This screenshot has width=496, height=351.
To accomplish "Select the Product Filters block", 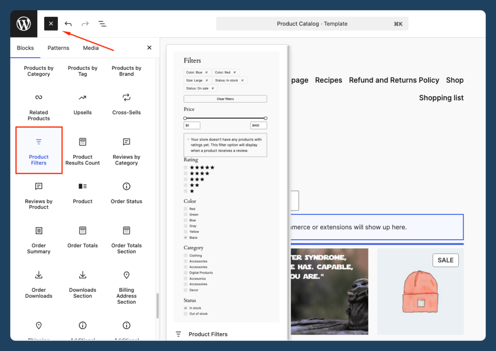I will coord(39,151).
